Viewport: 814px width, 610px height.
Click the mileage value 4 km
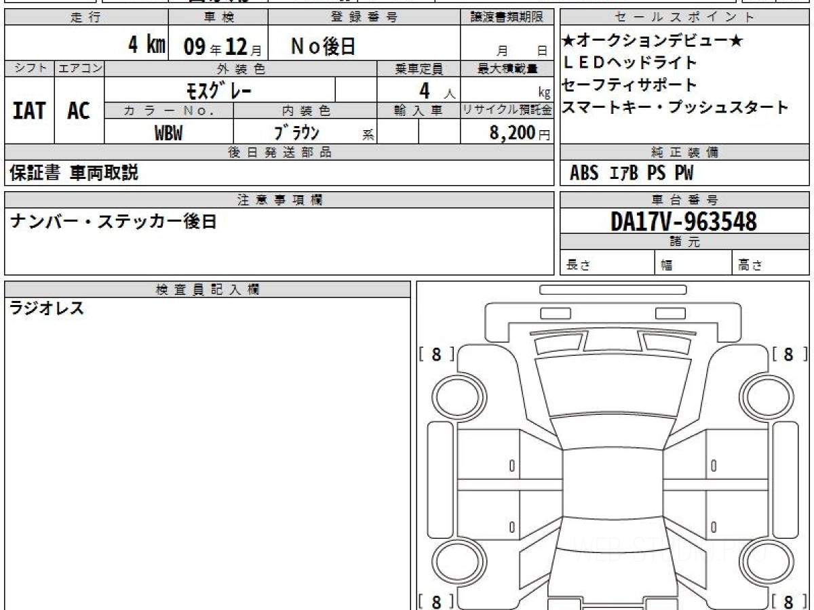[x=147, y=45]
